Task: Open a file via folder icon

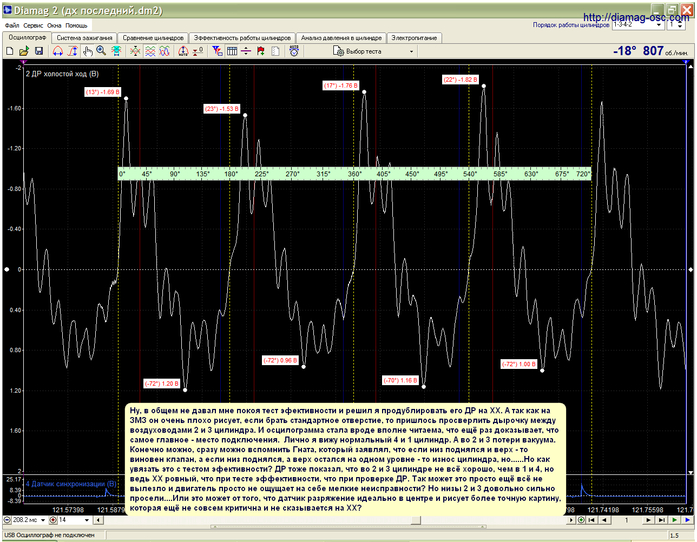Action: click(x=24, y=51)
